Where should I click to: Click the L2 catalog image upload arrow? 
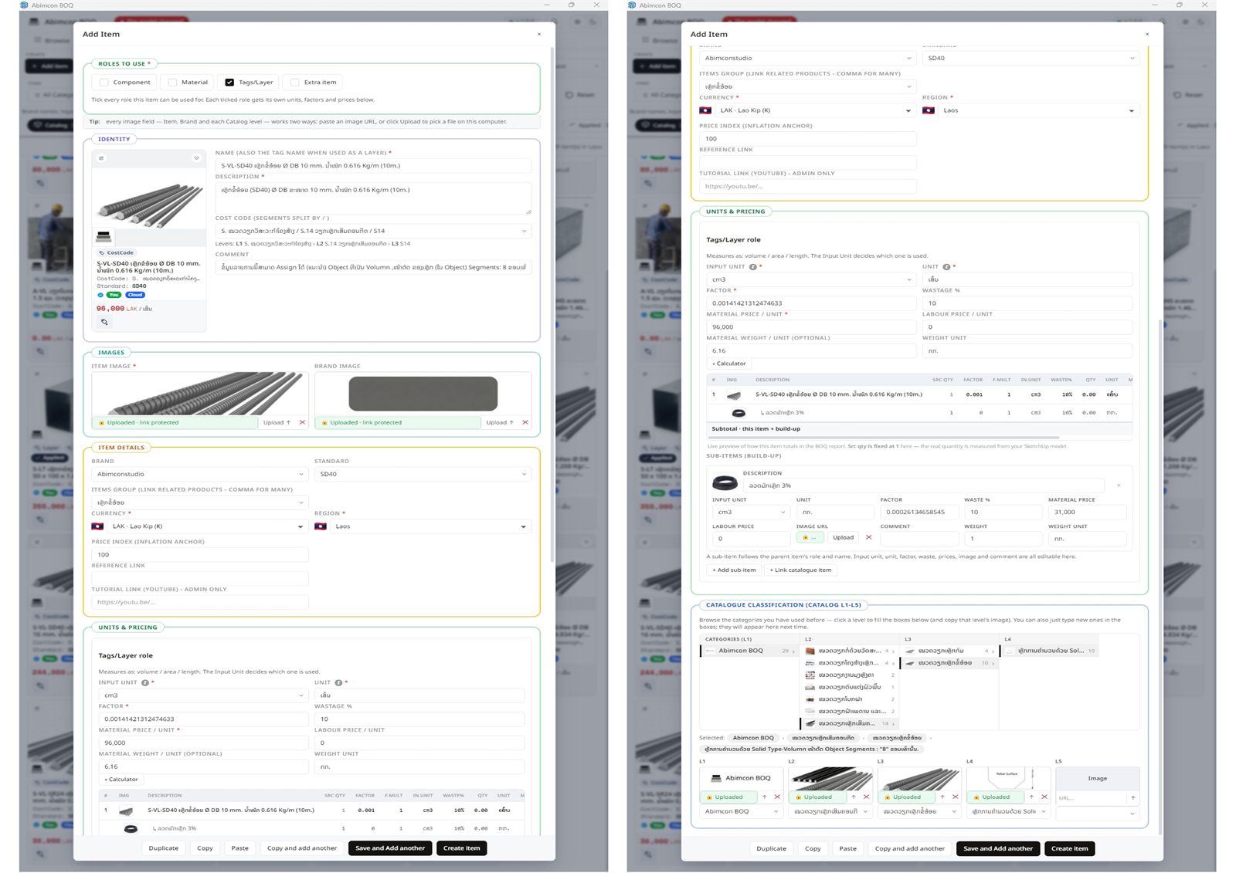tap(854, 797)
